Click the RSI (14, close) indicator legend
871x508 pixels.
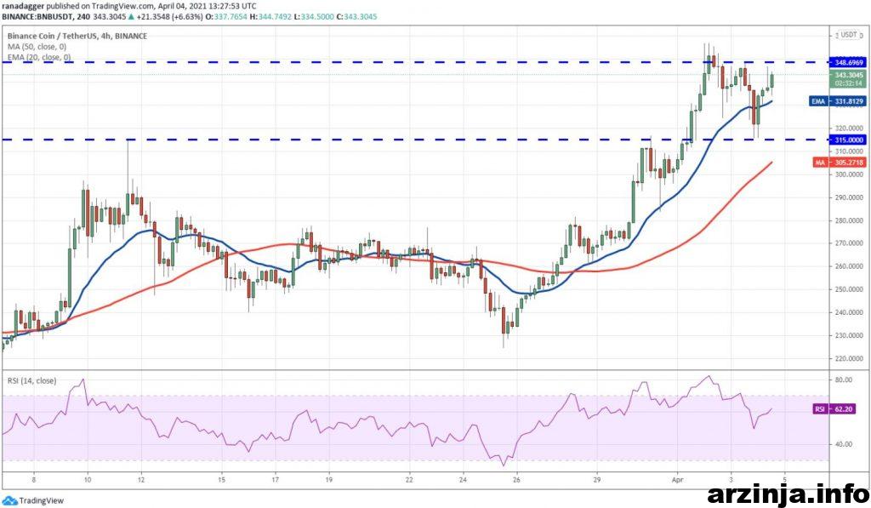31,380
